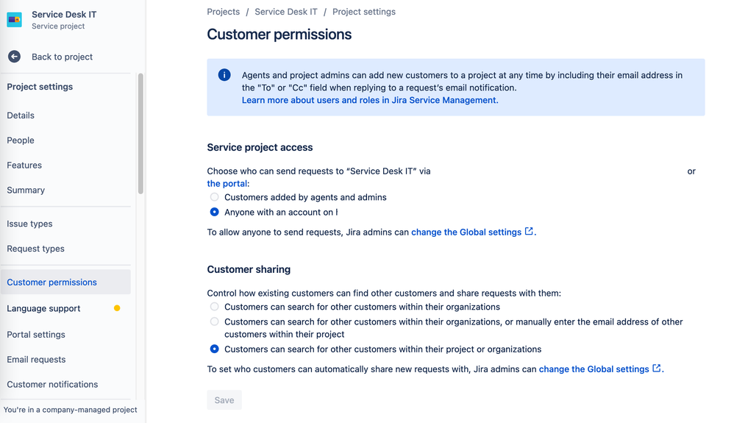Click the blue info icon in banner
734x423 pixels.
pos(224,75)
